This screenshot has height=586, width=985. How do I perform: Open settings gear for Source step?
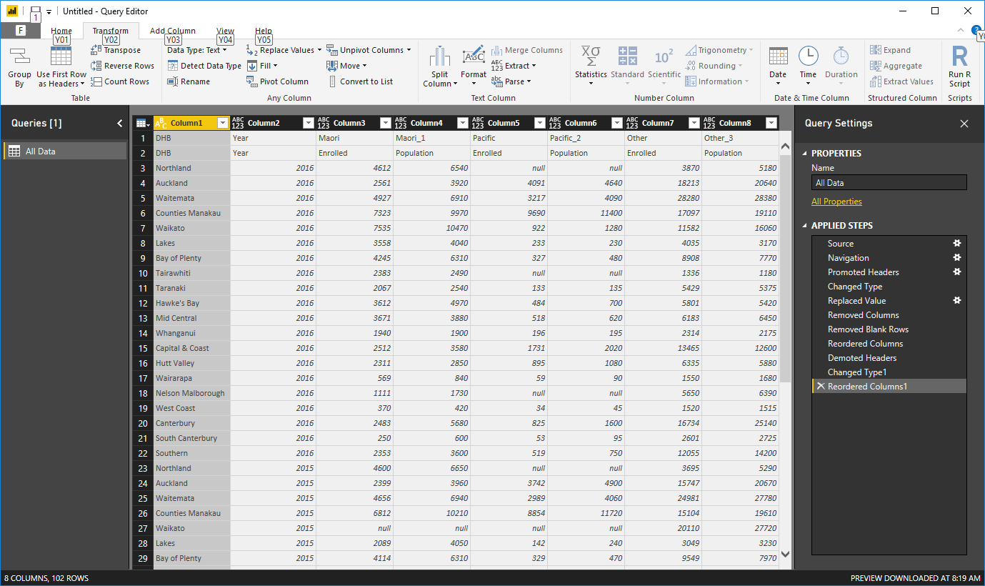(x=957, y=244)
